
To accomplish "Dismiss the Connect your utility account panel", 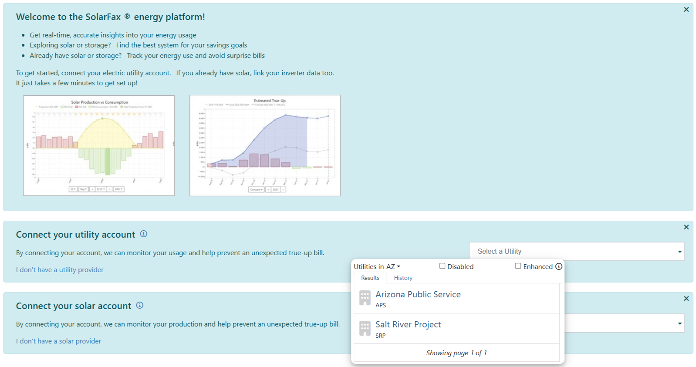I will 686,227.
